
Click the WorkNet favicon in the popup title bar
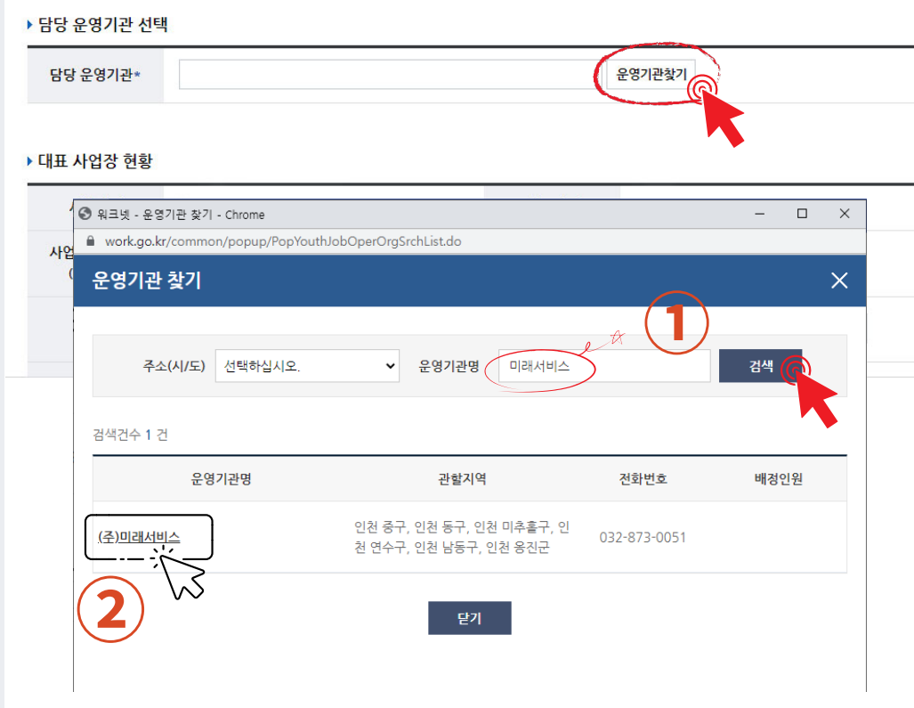[x=85, y=214]
